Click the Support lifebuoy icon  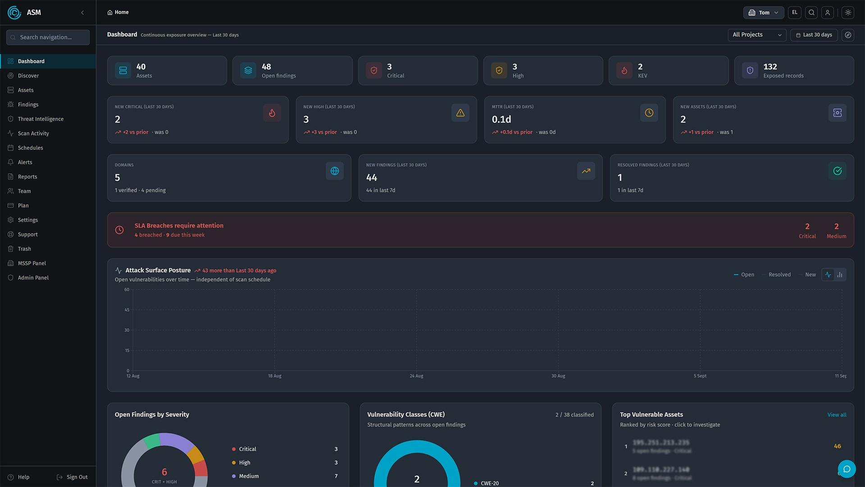[11, 234]
